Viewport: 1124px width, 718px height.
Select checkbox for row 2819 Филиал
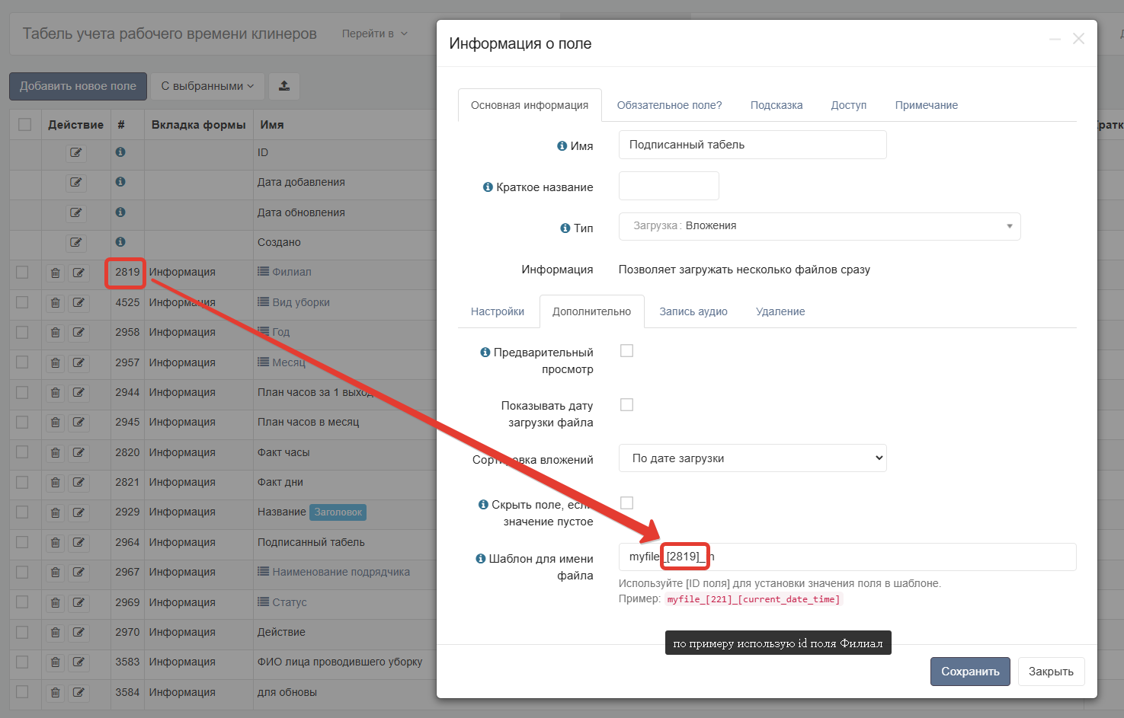[22, 273]
